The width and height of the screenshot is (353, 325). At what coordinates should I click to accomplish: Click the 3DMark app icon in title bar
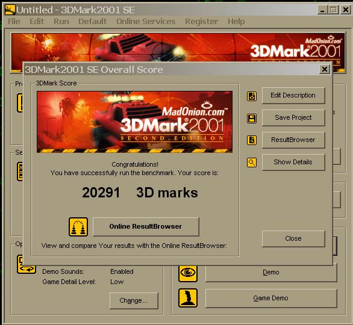[10, 10]
